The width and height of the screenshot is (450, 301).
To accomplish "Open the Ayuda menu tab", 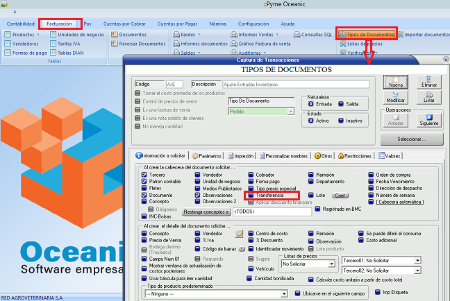I will (x=287, y=24).
